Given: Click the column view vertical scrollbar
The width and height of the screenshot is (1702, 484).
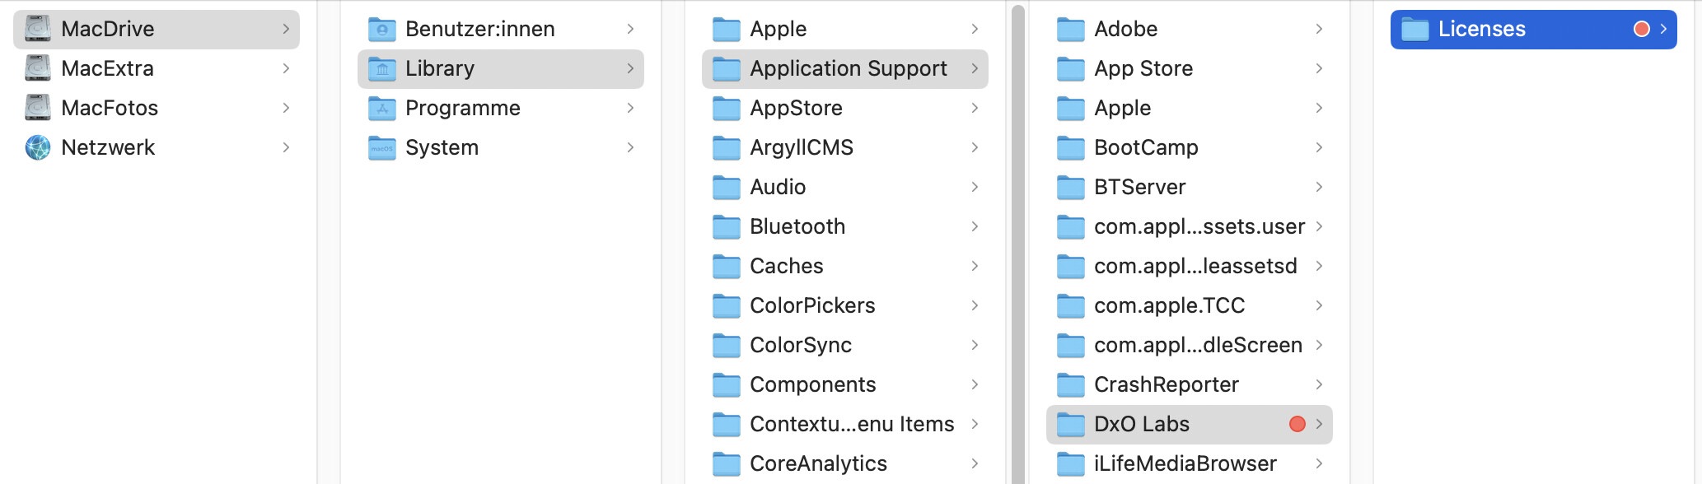Looking at the screenshot, I should (x=1018, y=247).
